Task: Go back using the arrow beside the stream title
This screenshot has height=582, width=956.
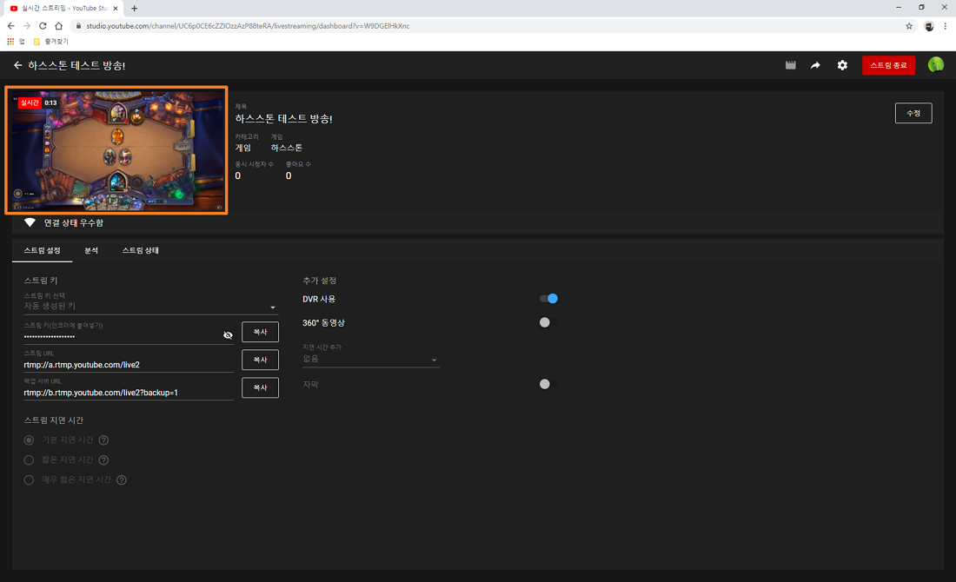Action: (x=17, y=65)
